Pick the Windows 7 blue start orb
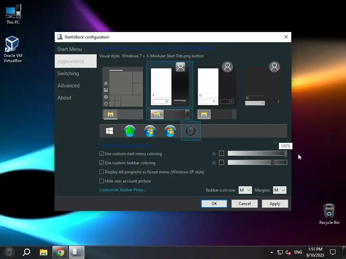The width and height of the screenshot is (346, 259). (150, 131)
